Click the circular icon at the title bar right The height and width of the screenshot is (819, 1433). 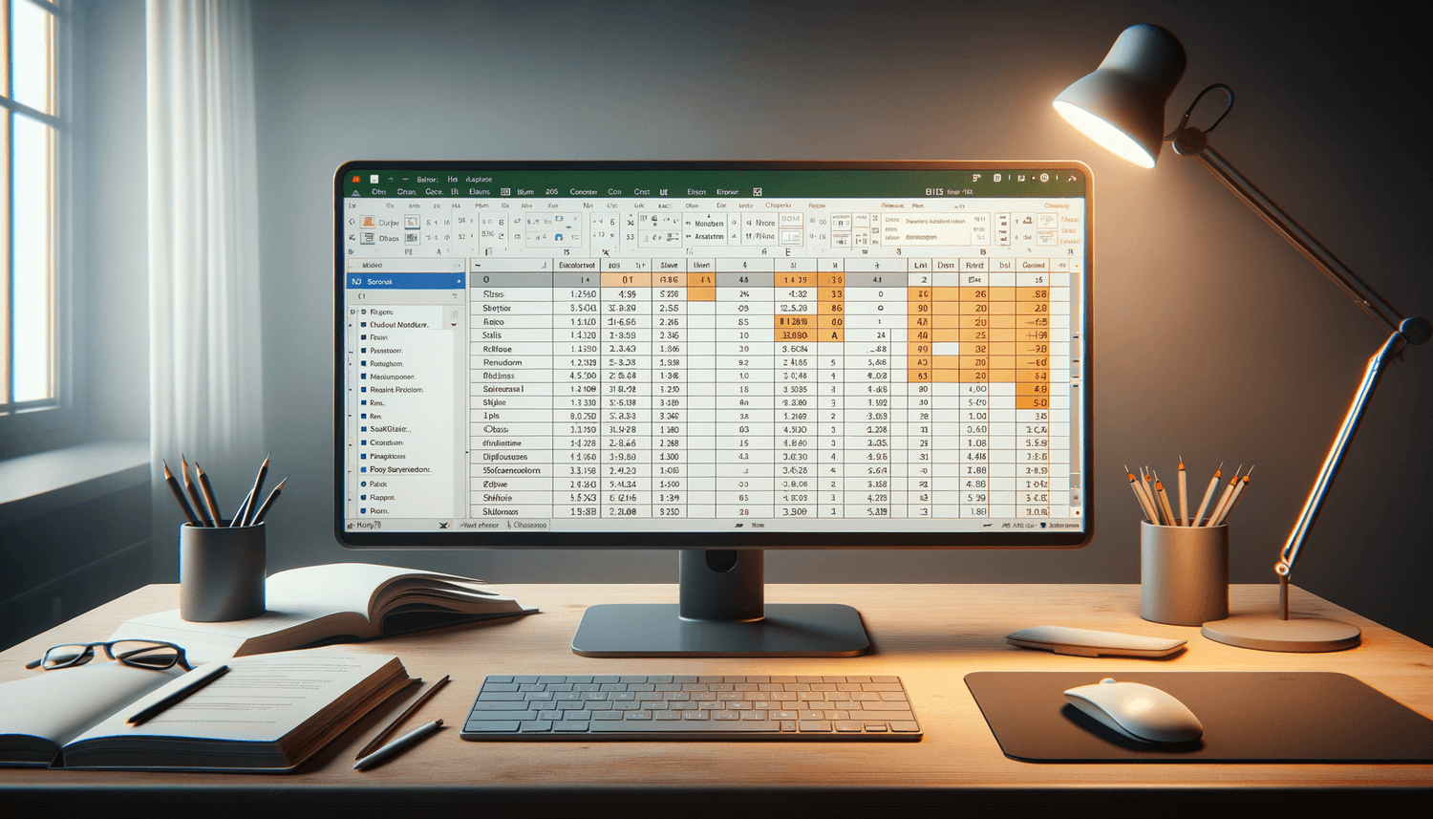pos(1044,178)
